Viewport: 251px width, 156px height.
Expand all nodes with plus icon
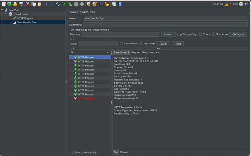(46, 4)
